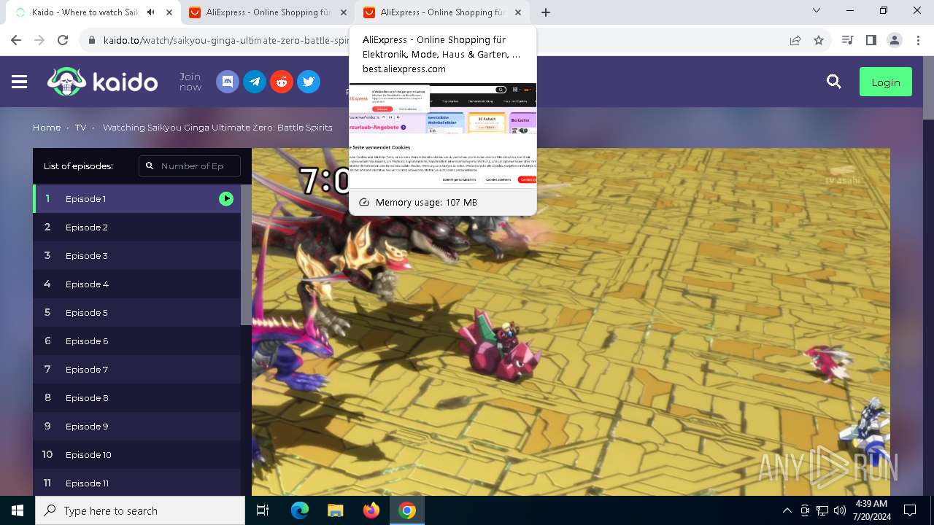934x525 pixels.
Task: Open the Telegram channel icon
Action: pyautogui.click(x=255, y=82)
